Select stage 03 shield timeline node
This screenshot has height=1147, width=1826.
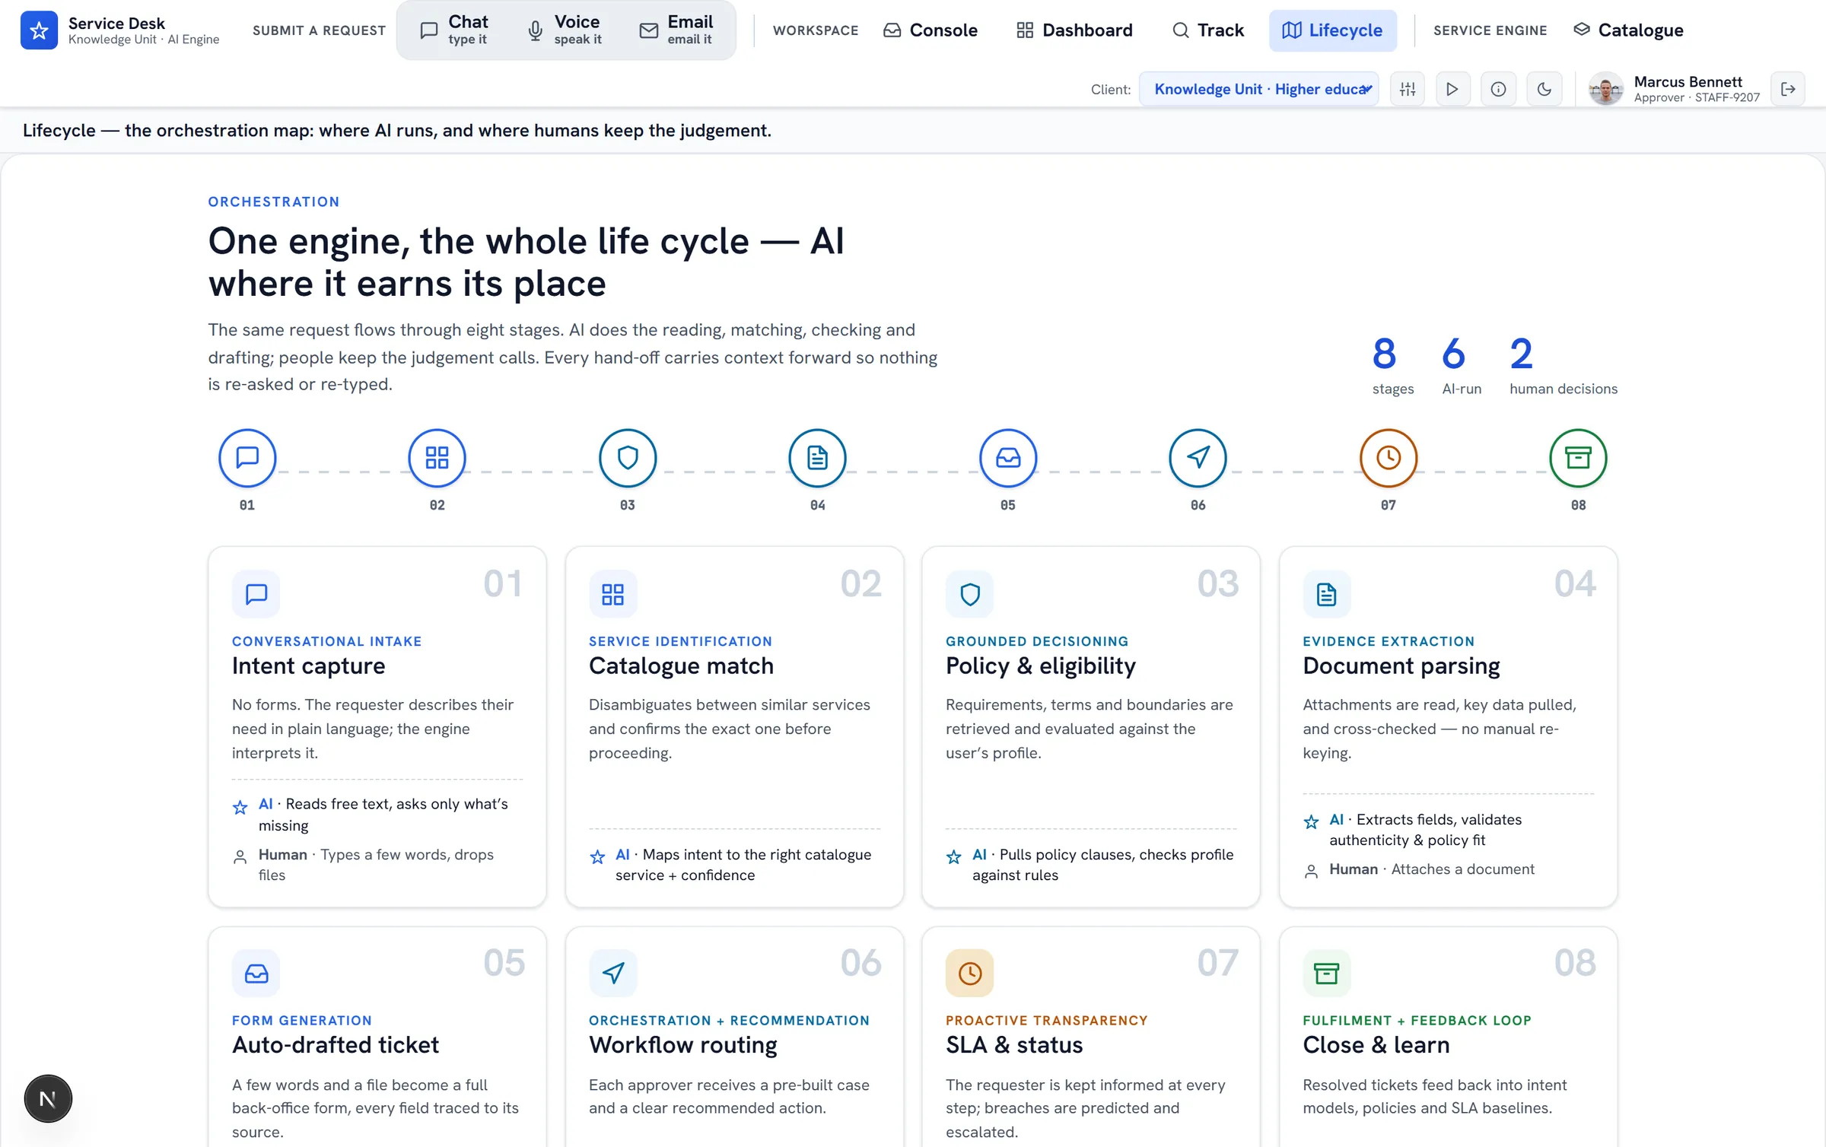click(628, 458)
